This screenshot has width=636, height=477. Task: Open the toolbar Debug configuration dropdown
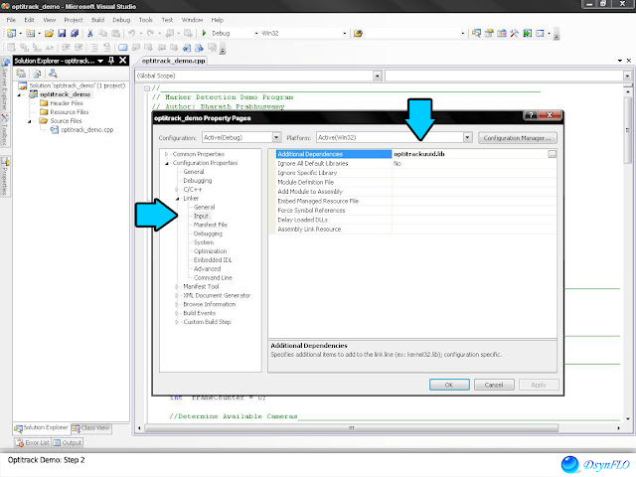256,33
